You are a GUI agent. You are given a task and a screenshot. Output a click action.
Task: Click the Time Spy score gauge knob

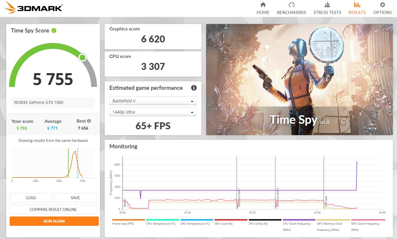83,58
